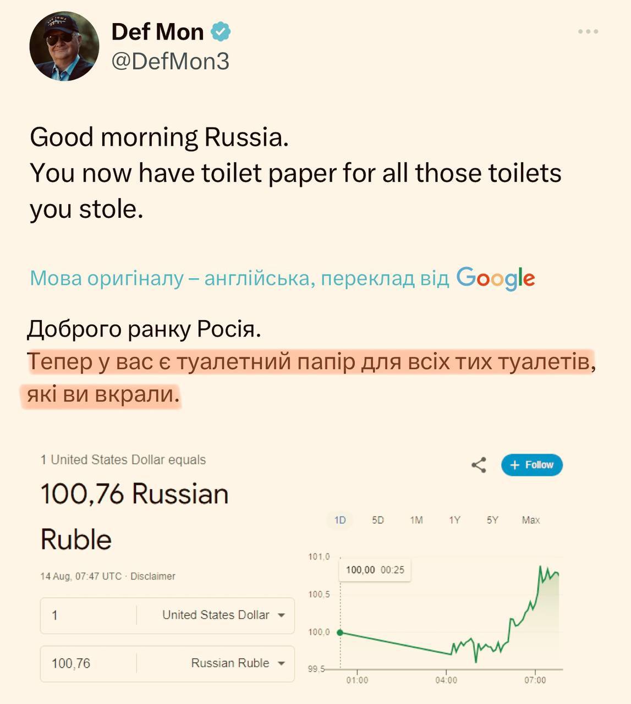Click the blue verified badge icon
The width and height of the screenshot is (631, 704).
[220, 32]
